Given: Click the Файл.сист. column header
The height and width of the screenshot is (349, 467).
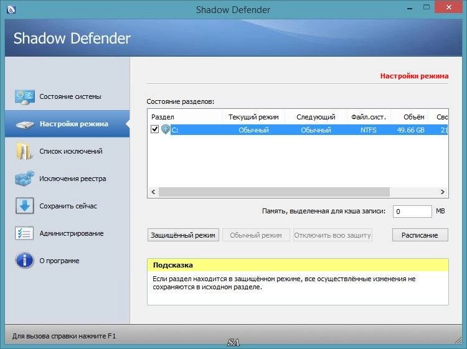Looking at the screenshot, I should [x=369, y=117].
